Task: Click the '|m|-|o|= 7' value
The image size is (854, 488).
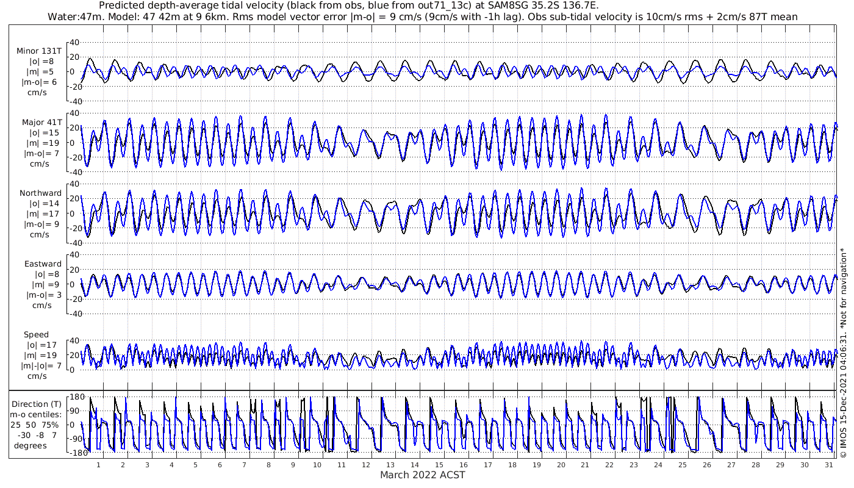Action: click(41, 366)
